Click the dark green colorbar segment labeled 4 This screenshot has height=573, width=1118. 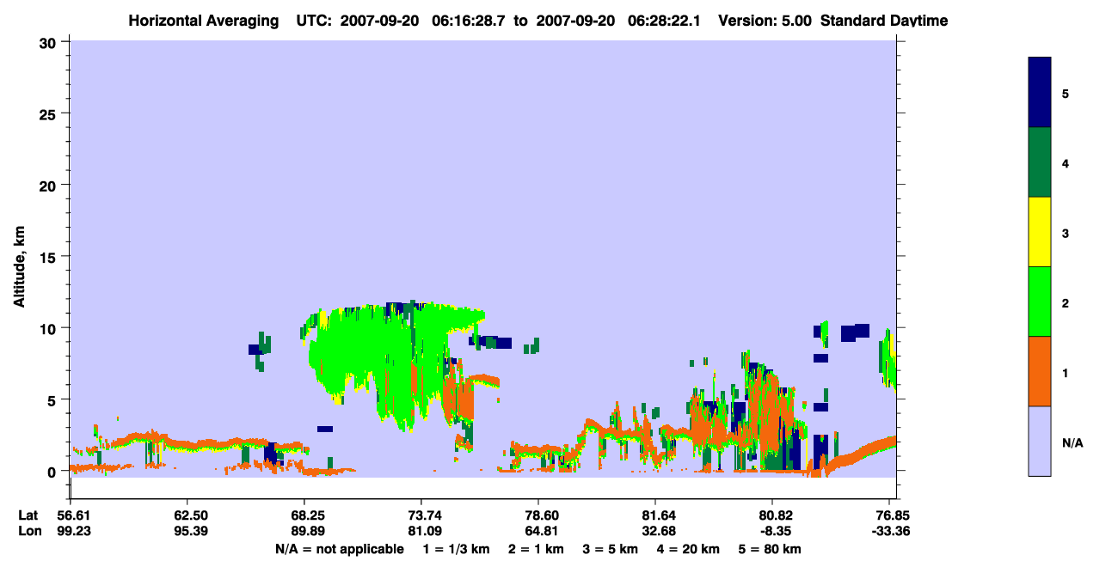(1040, 162)
